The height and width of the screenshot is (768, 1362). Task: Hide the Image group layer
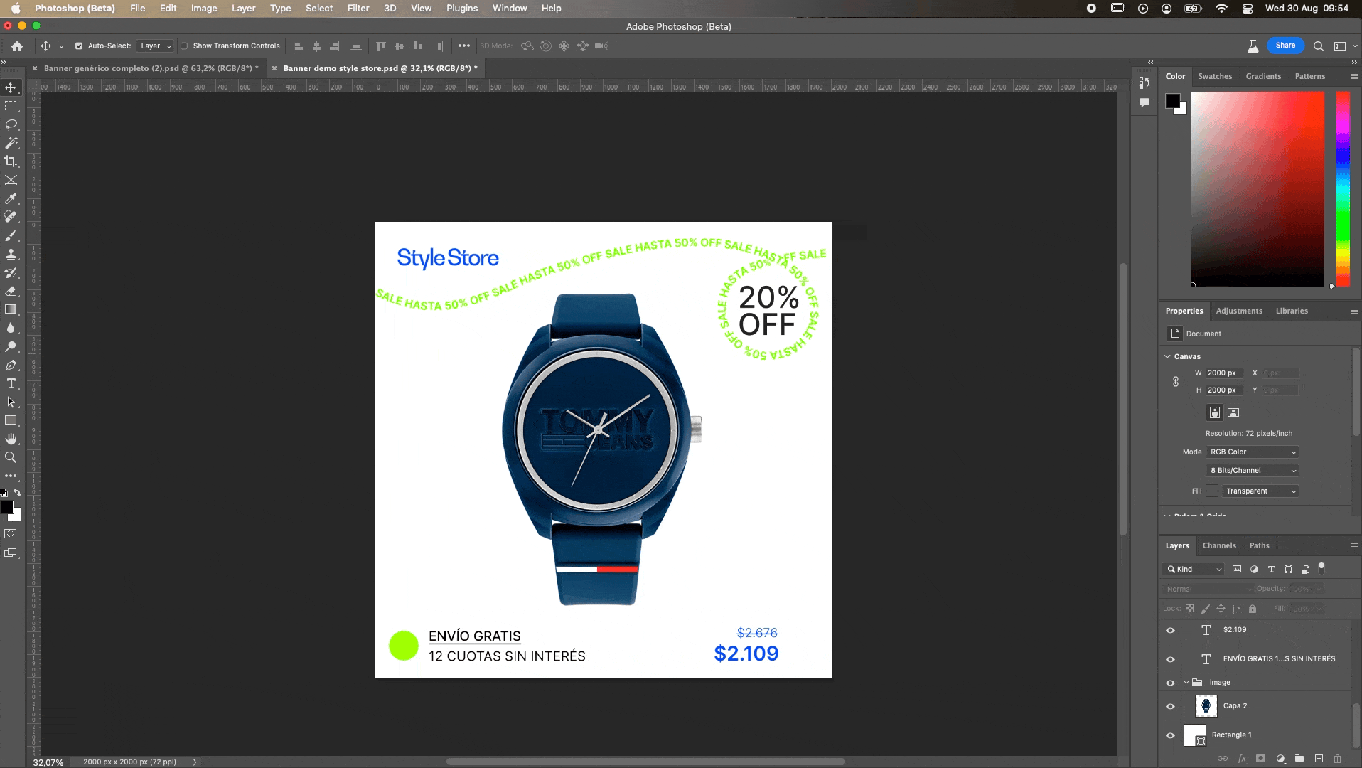pyautogui.click(x=1170, y=683)
